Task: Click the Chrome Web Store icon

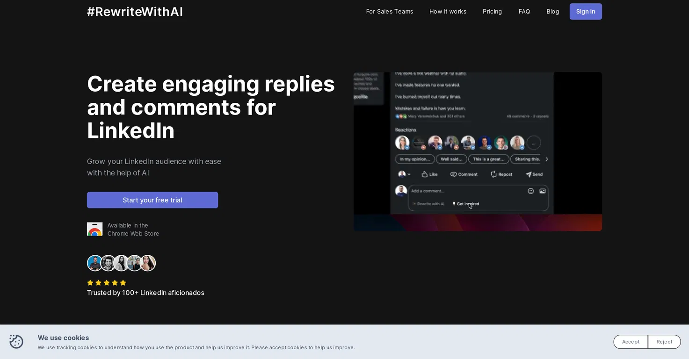Action: [94, 229]
